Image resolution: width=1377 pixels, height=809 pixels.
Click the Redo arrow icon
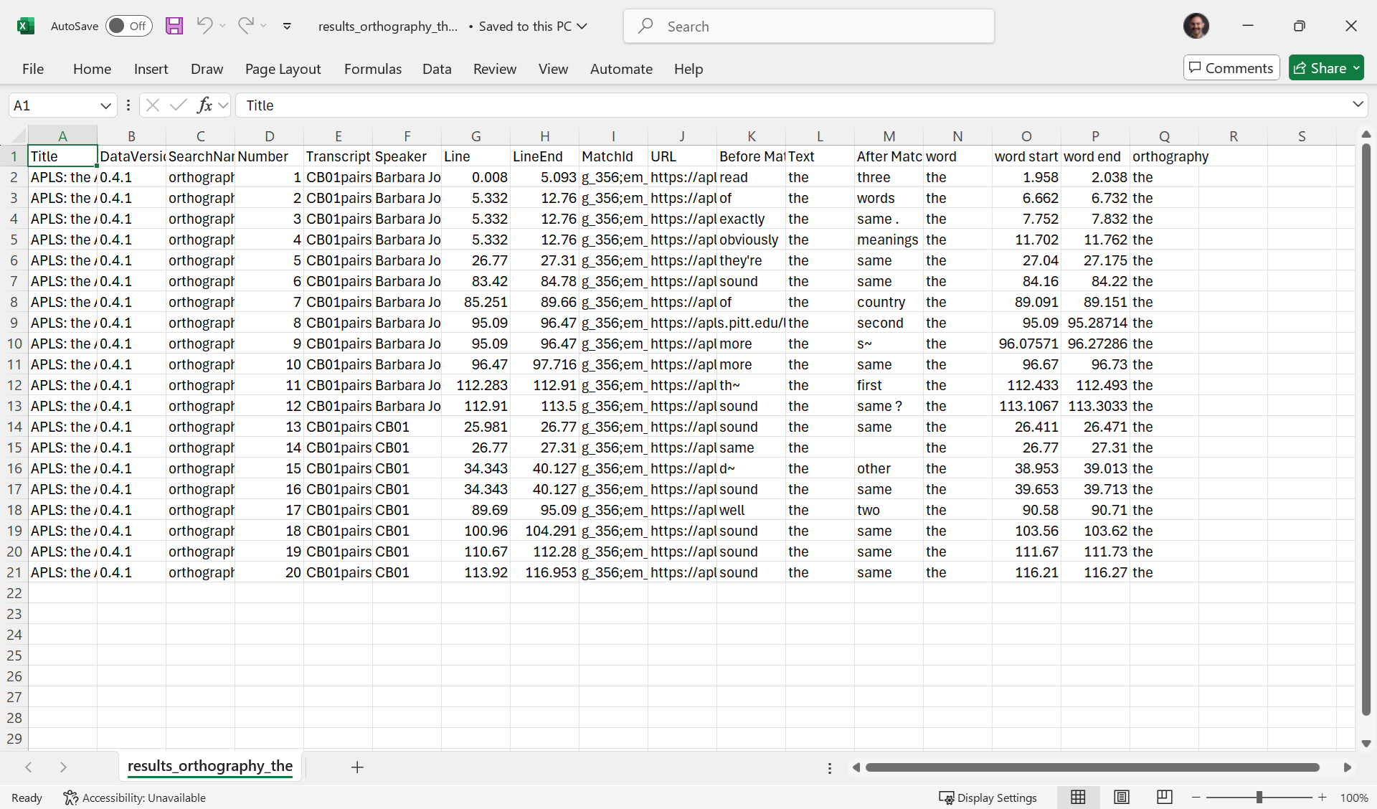tap(245, 26)
